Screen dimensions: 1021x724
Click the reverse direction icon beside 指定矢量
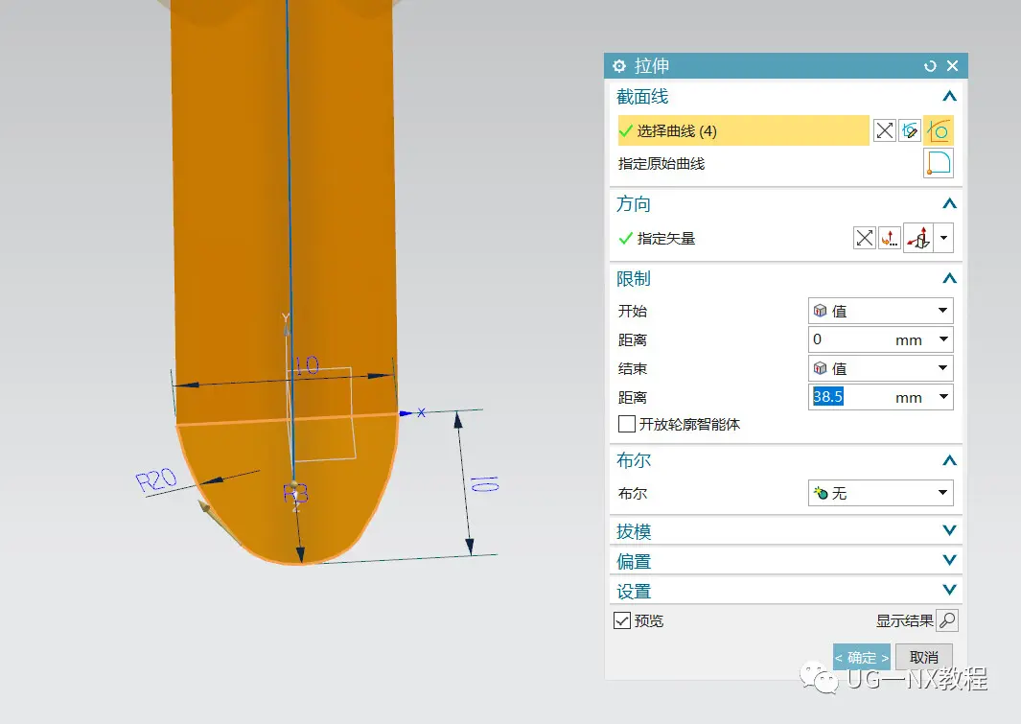865,239
